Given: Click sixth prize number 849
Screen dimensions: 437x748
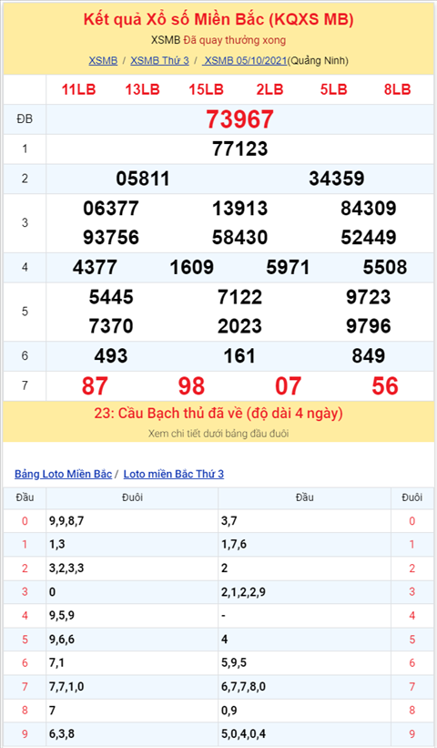Looking at the screenshot, I should 369,356.
